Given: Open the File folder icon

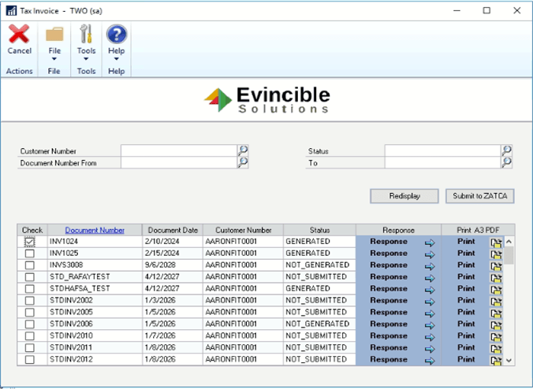Looking at the screenshot, I should click(54, 35).
